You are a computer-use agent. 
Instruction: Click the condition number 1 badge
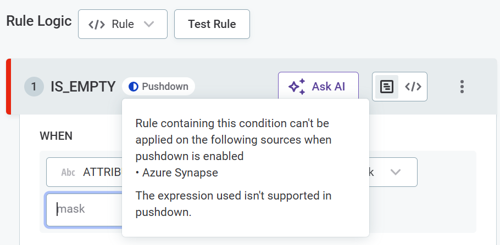pyautogui.click(x=34, y=87)
